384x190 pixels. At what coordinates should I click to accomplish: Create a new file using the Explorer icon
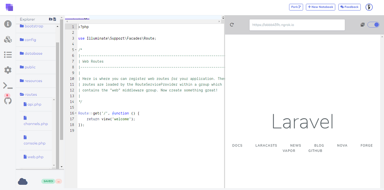point(55,19)
